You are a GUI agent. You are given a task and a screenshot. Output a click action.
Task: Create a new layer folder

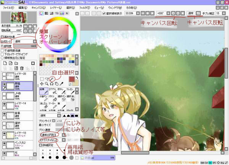point(16,63)
